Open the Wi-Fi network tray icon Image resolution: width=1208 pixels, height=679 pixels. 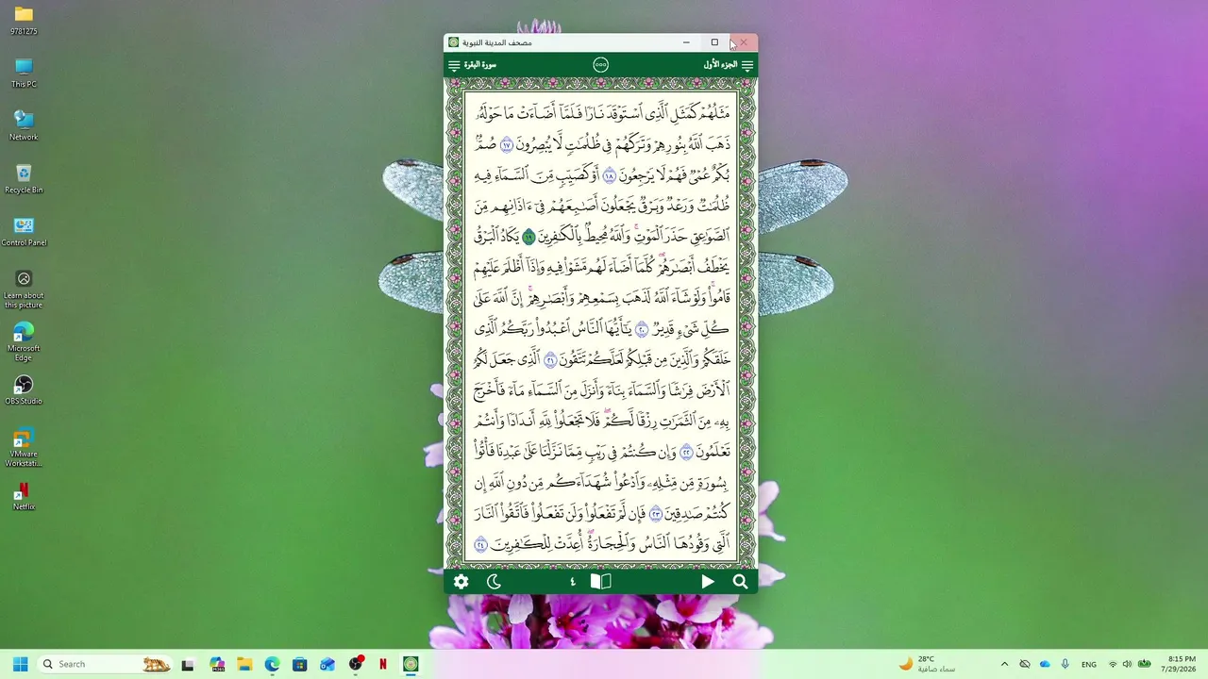(1114, 664)
